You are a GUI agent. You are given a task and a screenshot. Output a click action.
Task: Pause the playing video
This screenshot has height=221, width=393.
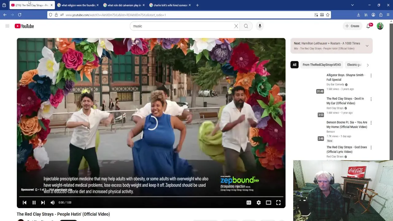pos(34,203)
